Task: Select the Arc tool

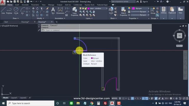Action: pyautogui.click(x=22, y=11)
